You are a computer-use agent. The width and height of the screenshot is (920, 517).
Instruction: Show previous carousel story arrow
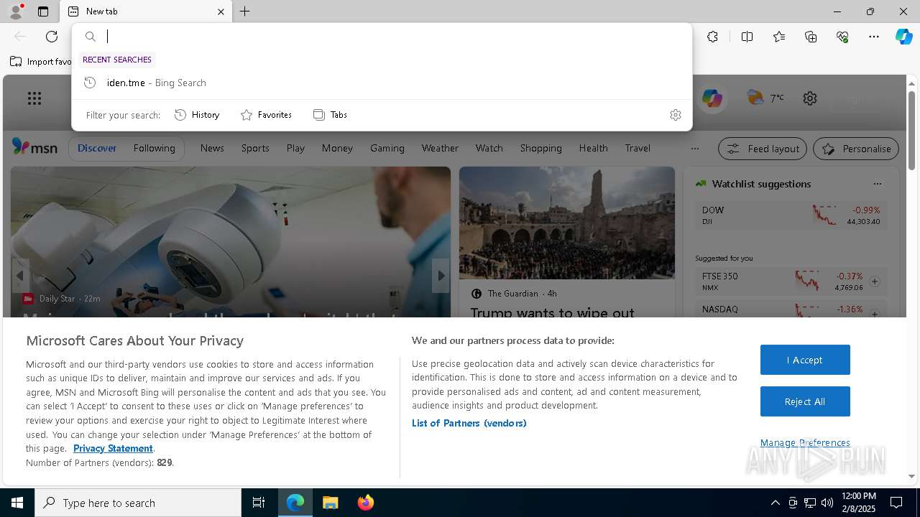tap(20, 276)
